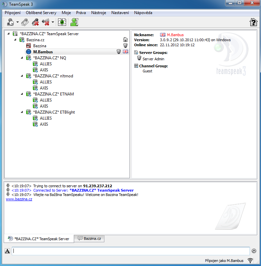Viewport: 261px width, 266px height.
Task: Click the smiley emoticon button
Action: tap(254, 251)
